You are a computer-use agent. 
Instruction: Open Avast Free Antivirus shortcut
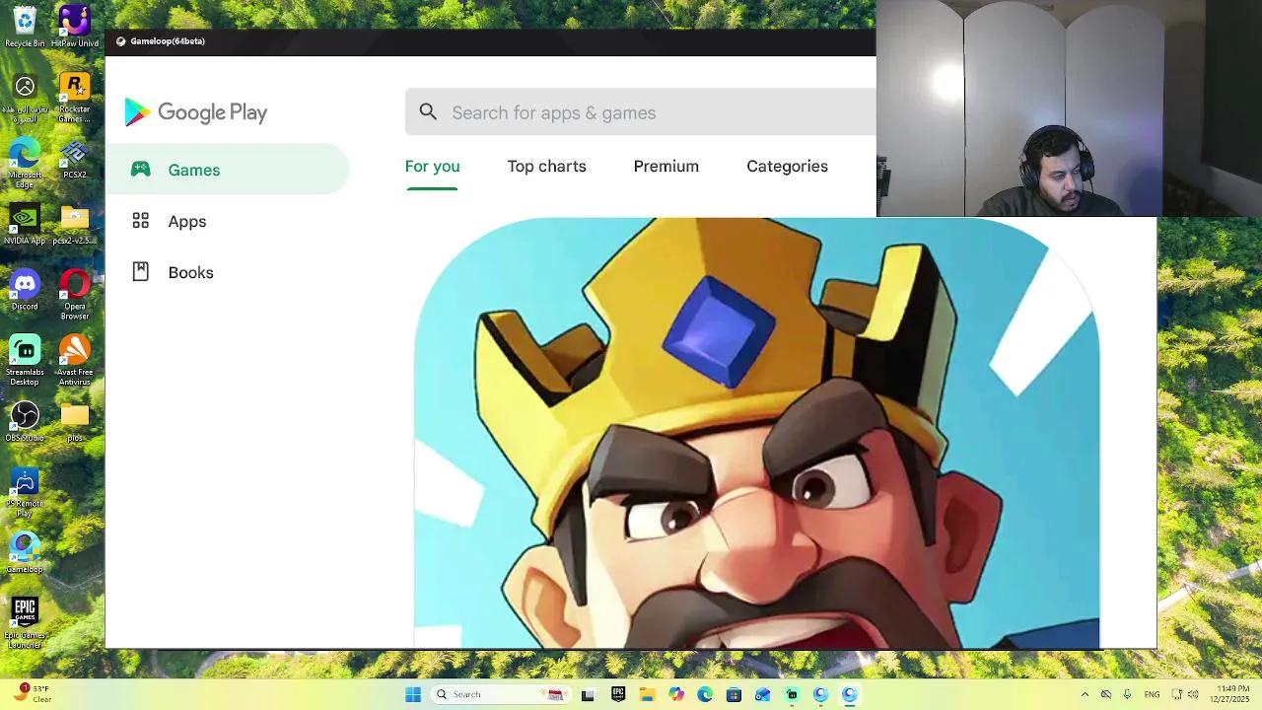75,360
